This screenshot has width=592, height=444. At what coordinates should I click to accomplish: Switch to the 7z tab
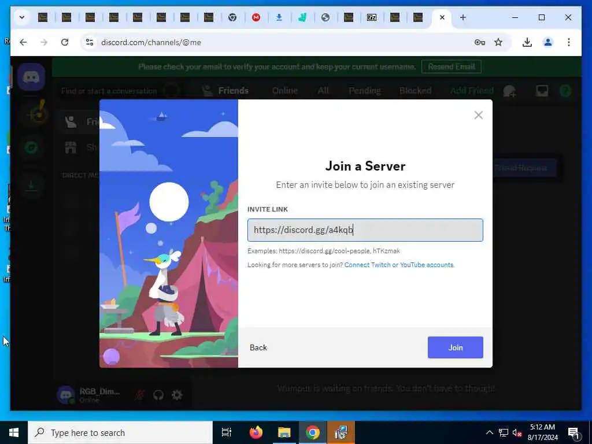(372, 17)
